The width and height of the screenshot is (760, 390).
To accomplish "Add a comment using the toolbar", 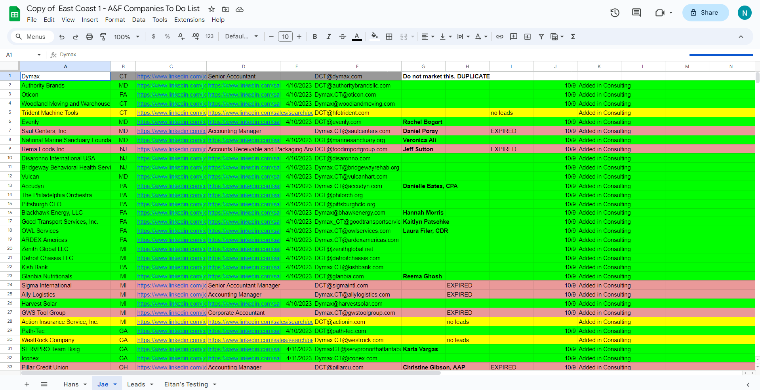I will pyautogui.click(x=514, y=37).
